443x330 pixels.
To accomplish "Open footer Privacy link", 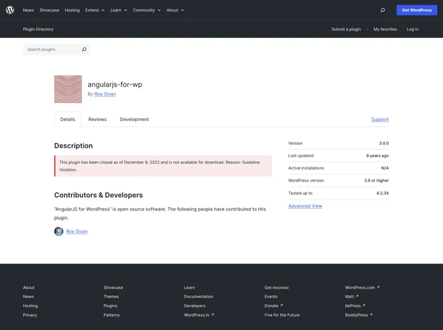I will pos(30,315).
